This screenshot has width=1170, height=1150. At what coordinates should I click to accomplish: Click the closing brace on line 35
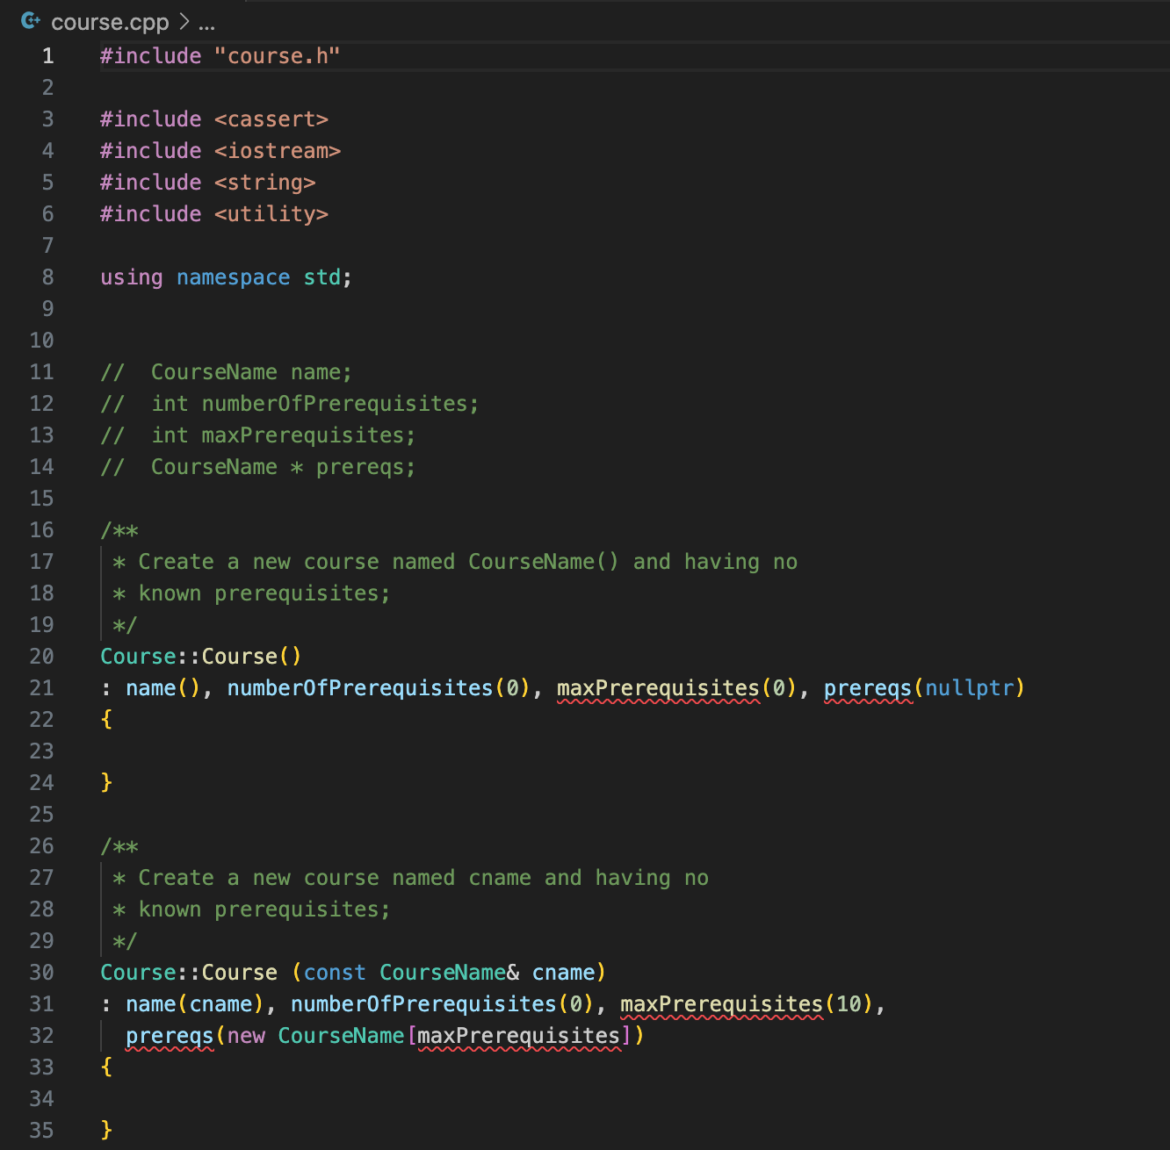[105, 1130]
